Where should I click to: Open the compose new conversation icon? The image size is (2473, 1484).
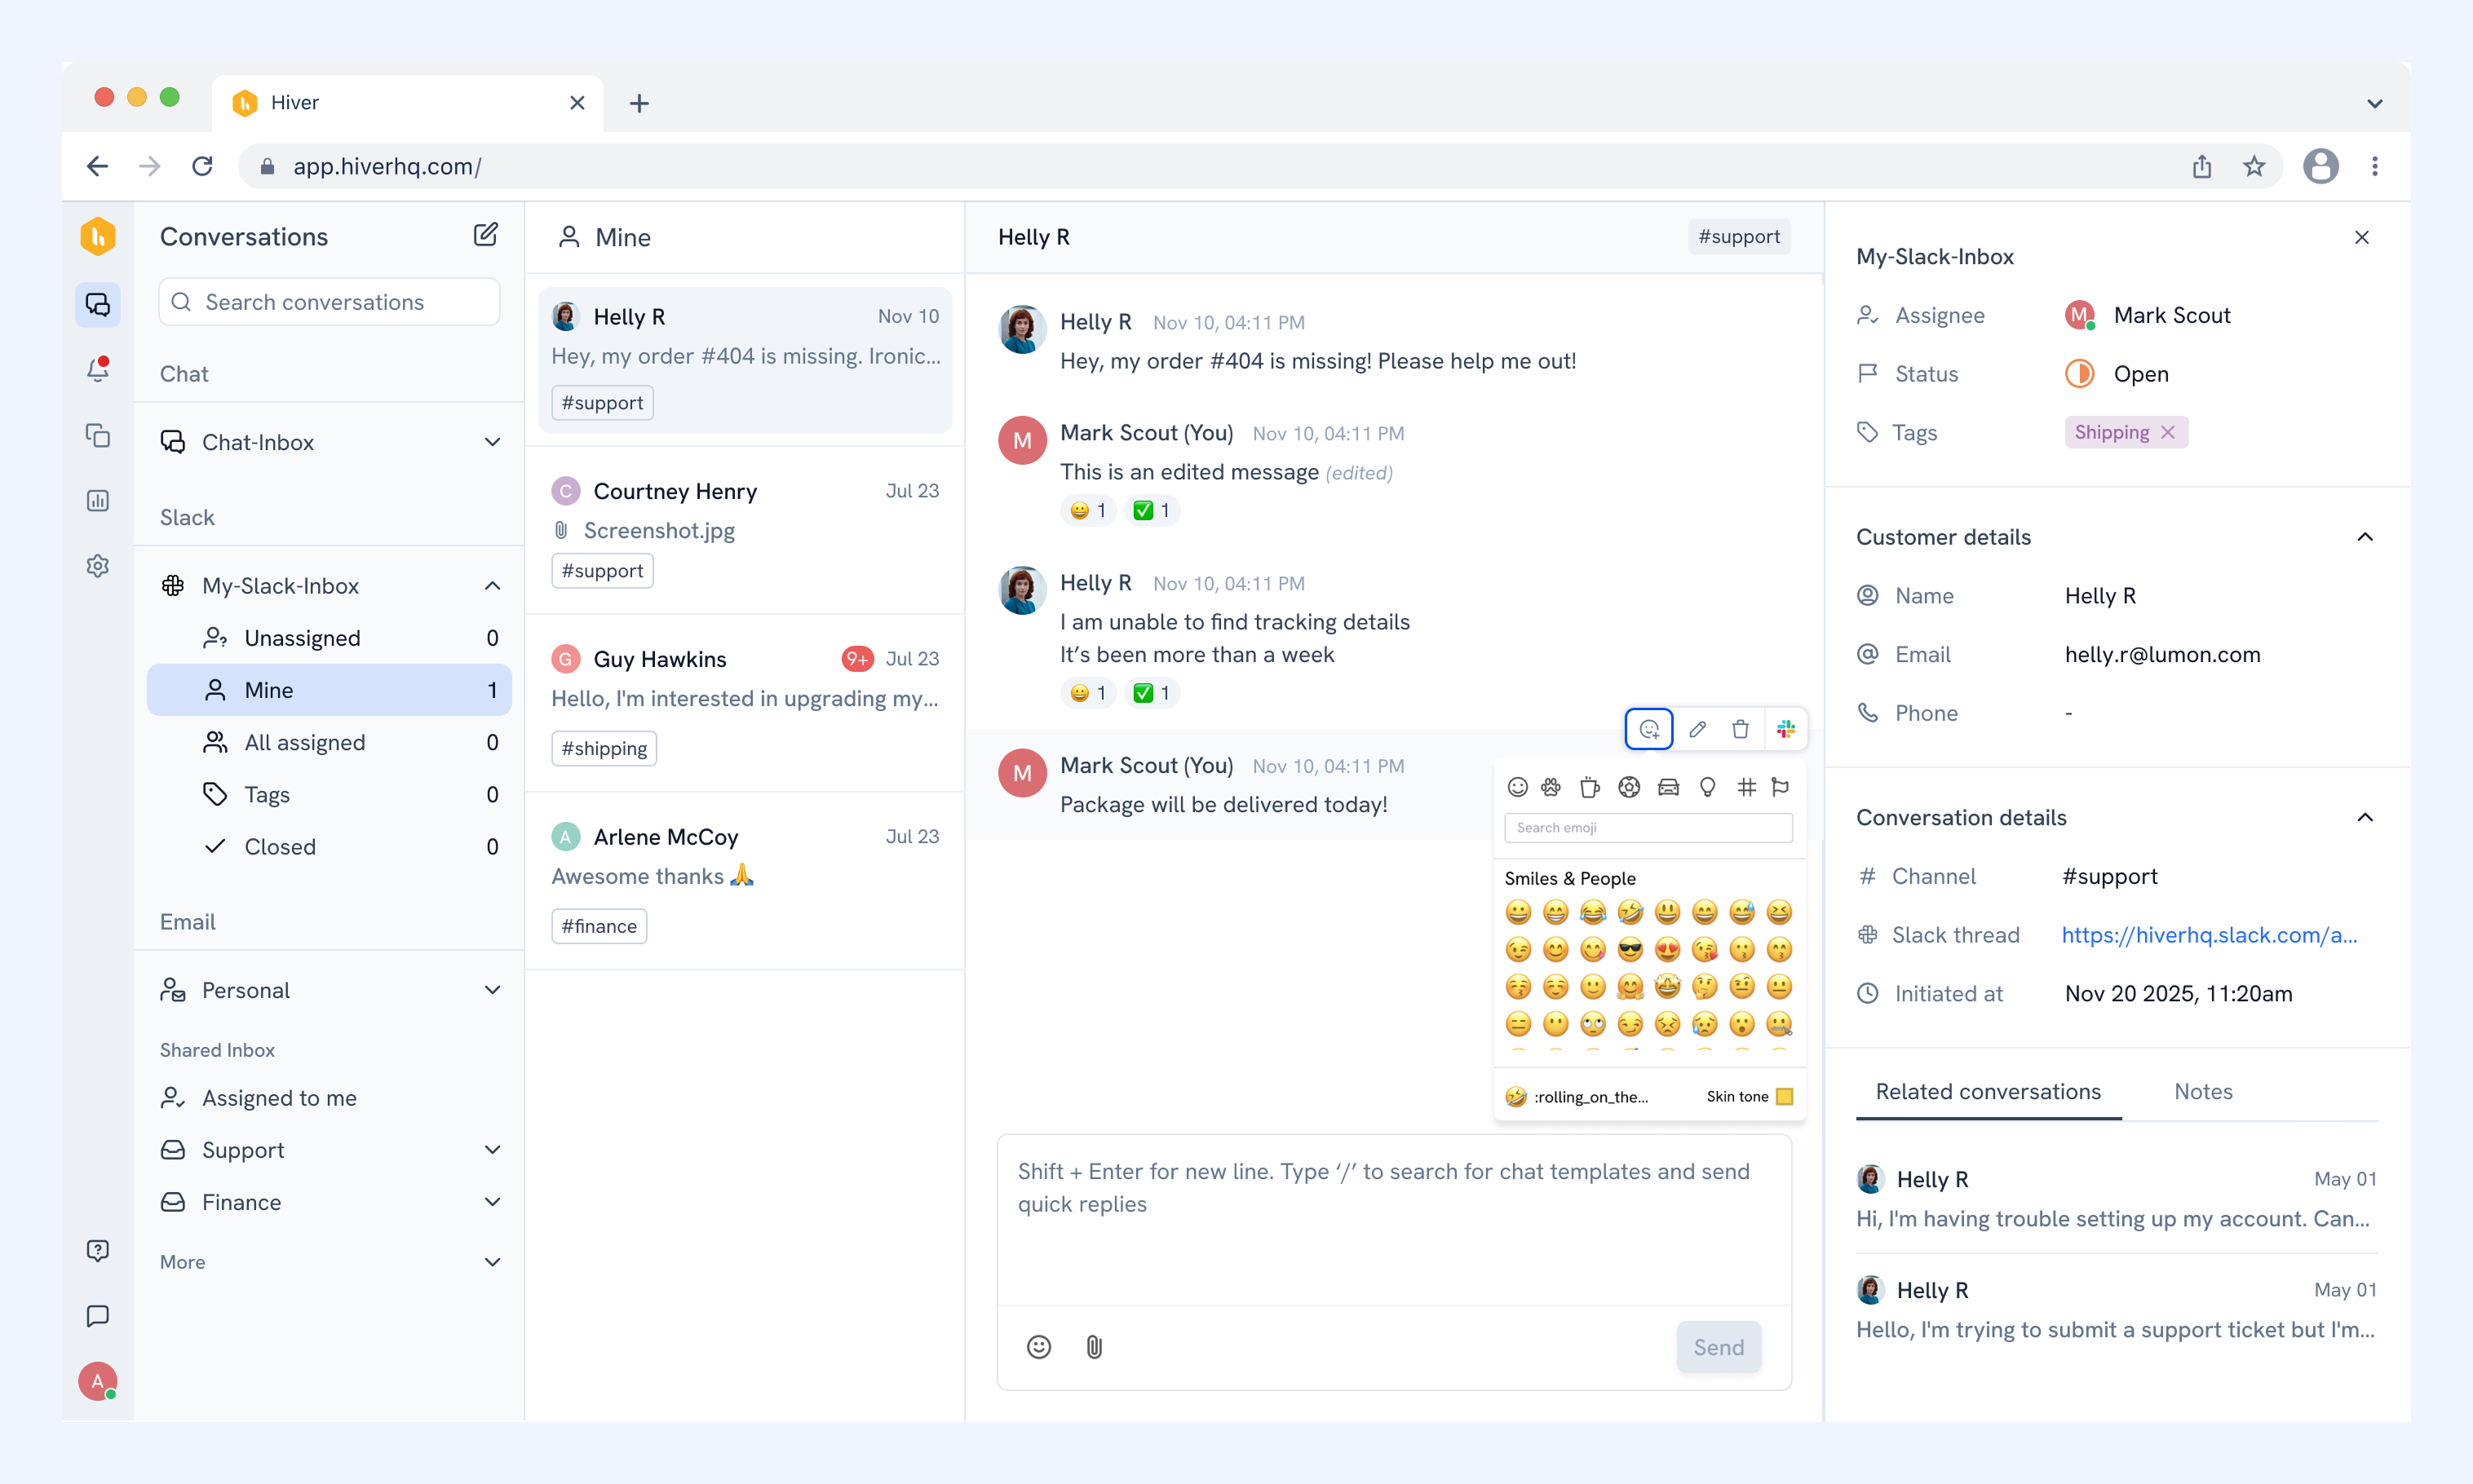485,235
